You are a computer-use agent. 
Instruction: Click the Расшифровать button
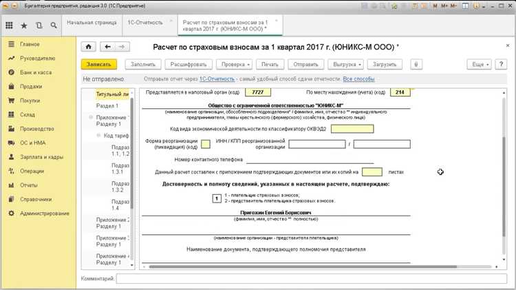coord(189,65)
